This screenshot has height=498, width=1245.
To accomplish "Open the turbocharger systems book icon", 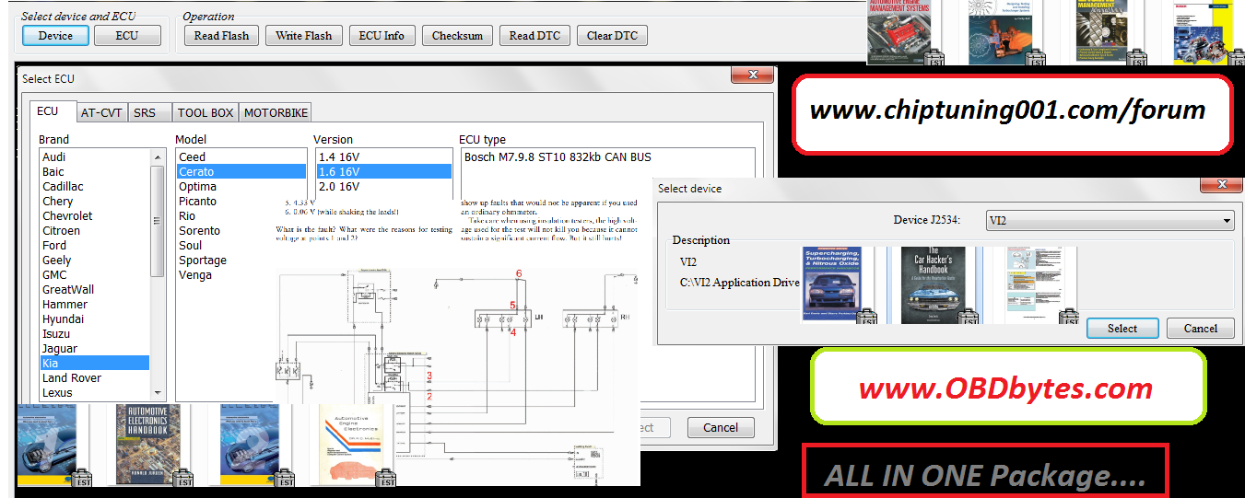I will (x=1003, y=30).
